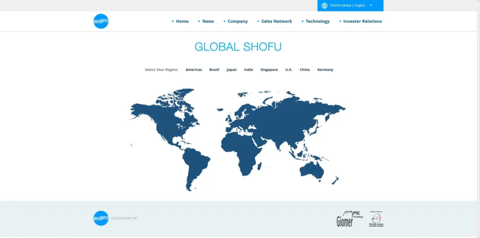Viewport: 480px width, 238px height.
Task: Click the SHOFU logo in the header
Action: tap(101, 21)
